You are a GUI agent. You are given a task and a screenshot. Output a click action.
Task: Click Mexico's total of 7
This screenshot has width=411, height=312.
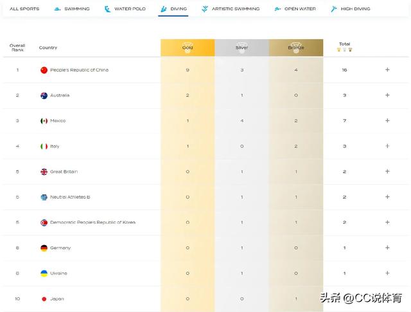point(344,121)
